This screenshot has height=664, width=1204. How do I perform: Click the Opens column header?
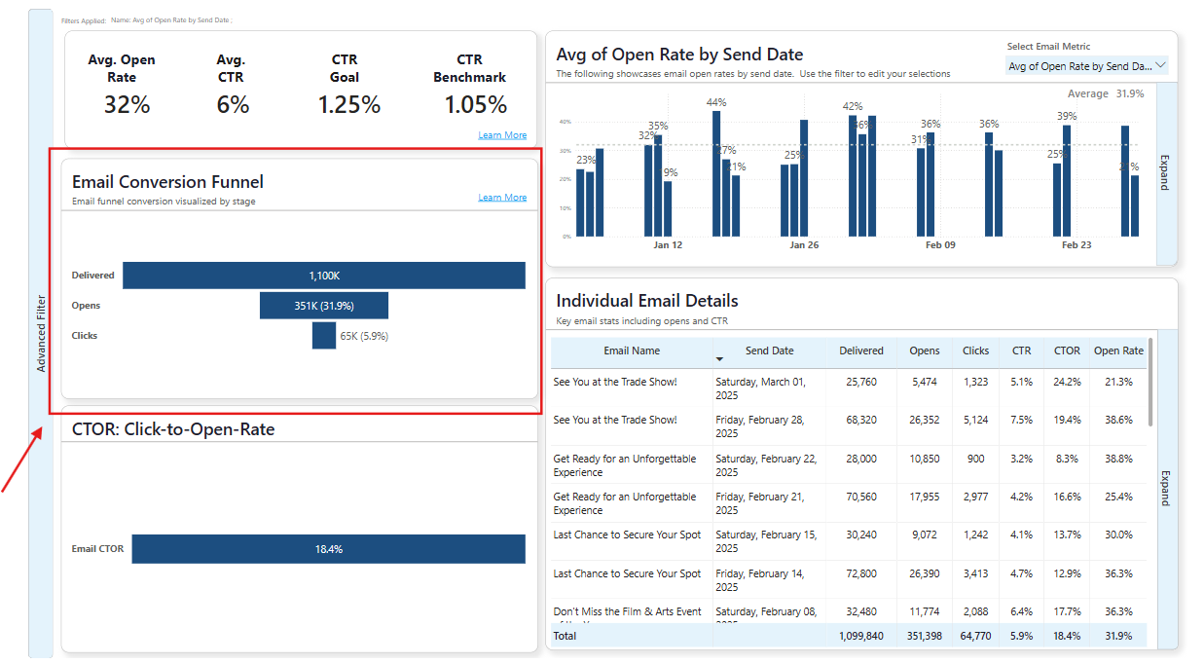pyautogui.click(x=925, y=350)
